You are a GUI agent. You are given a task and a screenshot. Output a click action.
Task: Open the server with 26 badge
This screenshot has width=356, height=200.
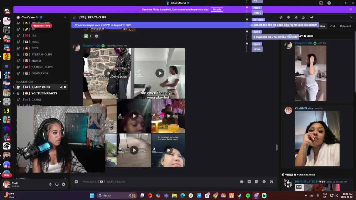tap(7, 47)
